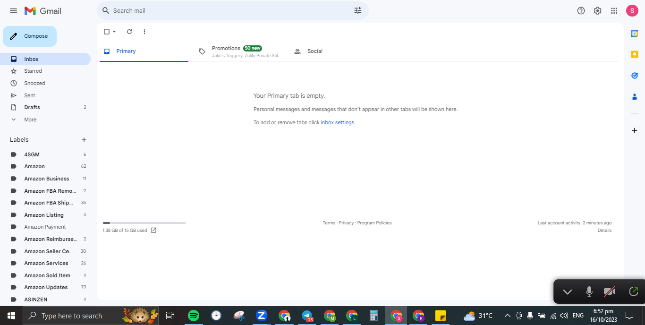Viewport: 645px width, 325px height.
Task: Expand the floating call bar chevron
Action: (568, 292)
